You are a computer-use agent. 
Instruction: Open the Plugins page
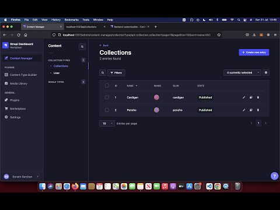pos(22,100)
